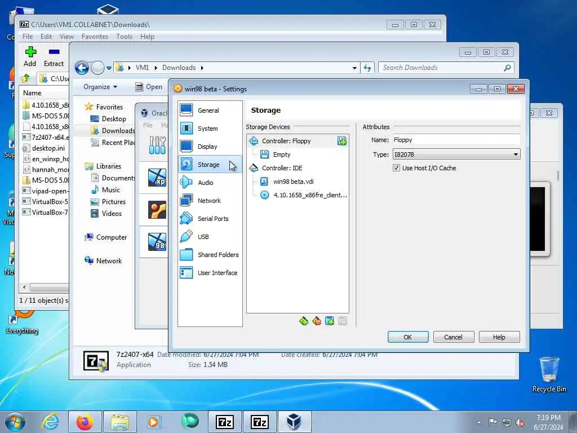This screenshot has width=577, height=433.
Task: Open System settings category
Action: pos(210,129)
